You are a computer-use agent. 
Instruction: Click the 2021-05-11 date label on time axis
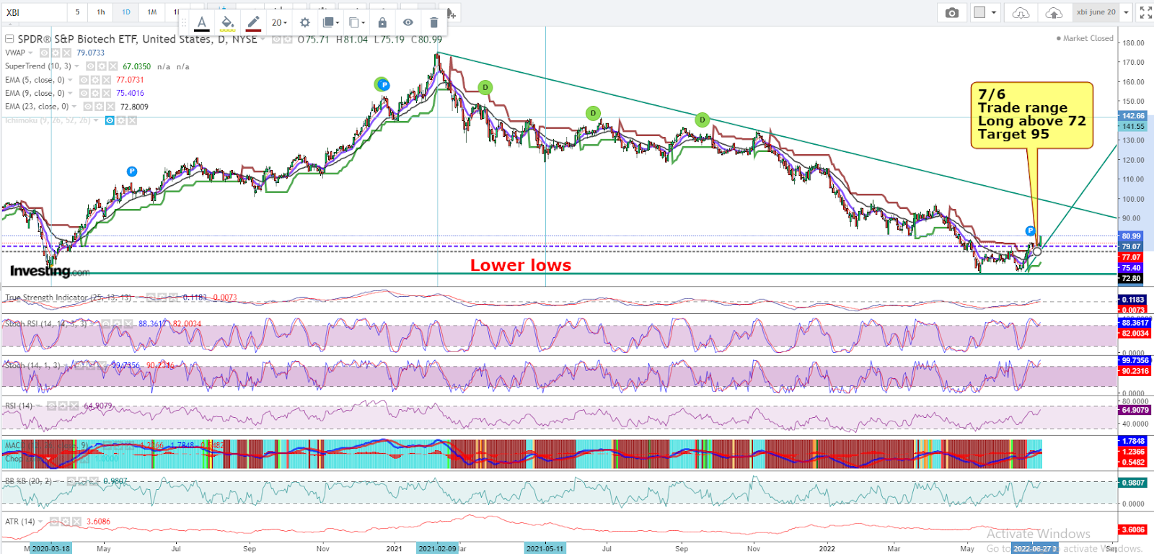click(x=545, y=548)
